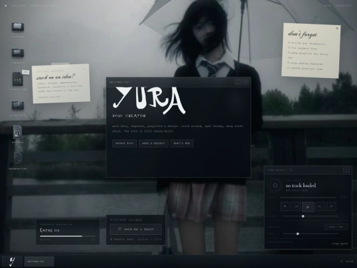357x268 pixels.
Task: Click the clock in the taskbar
Action: (350, 261)
